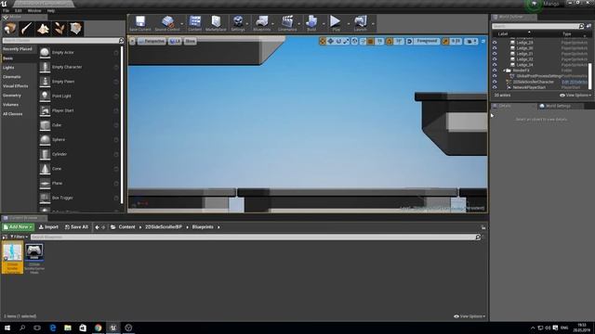The height and width of the screenshot is (334, 595).
Task: Open the Lit view mode dropdown
Action: coord(175,41)
